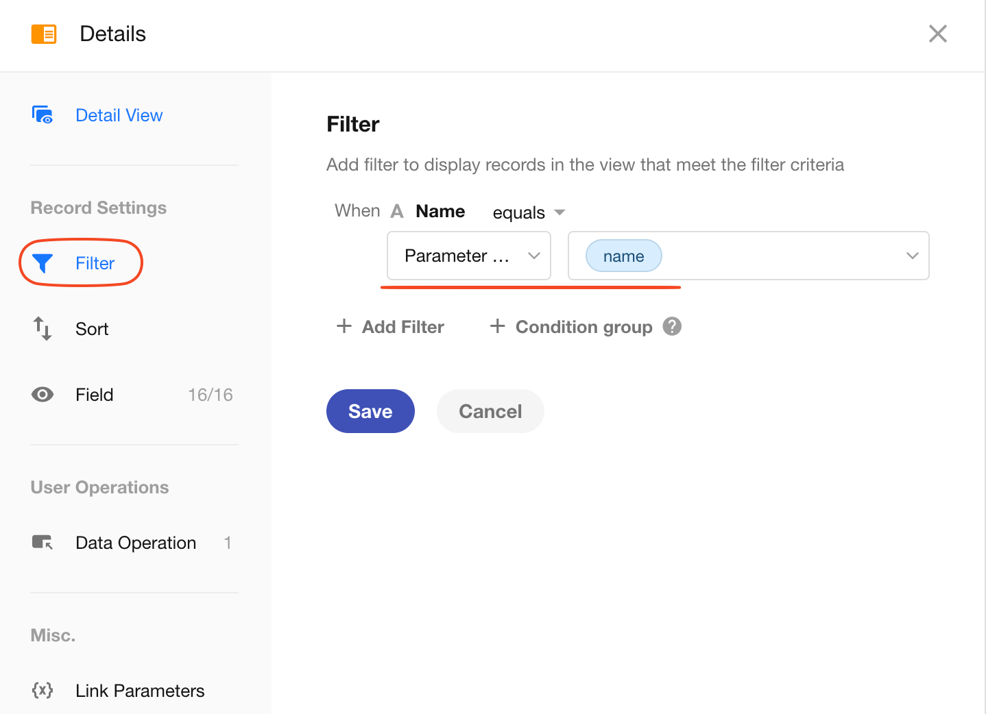This screenshot has width=986, height=714.
Task: Open the Sort settings menu item
Action: click(x=92, y=329)
